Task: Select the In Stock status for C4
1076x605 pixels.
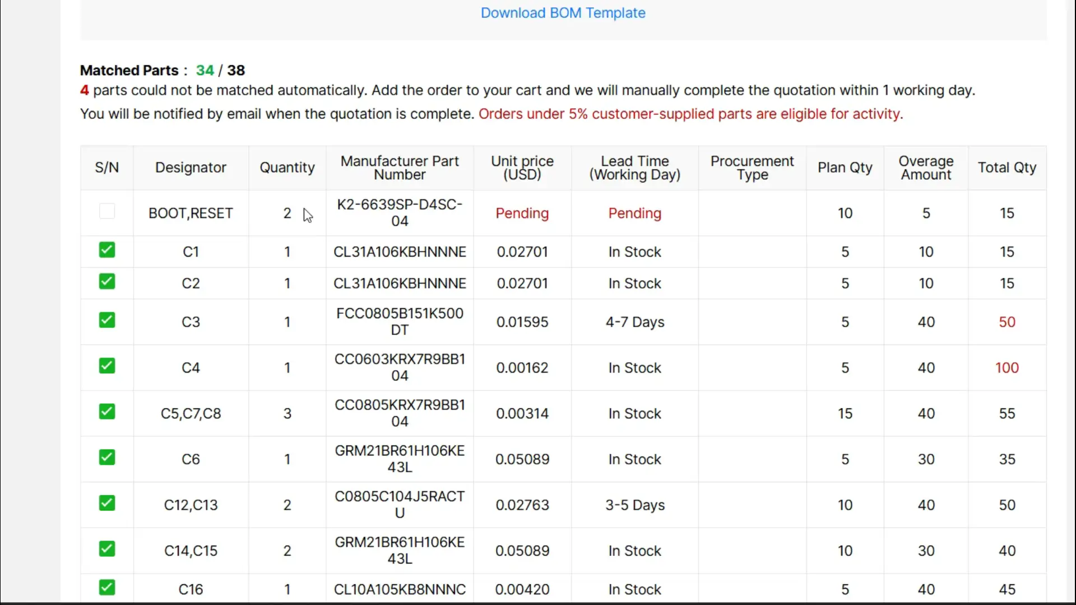Action: point(634,367)
